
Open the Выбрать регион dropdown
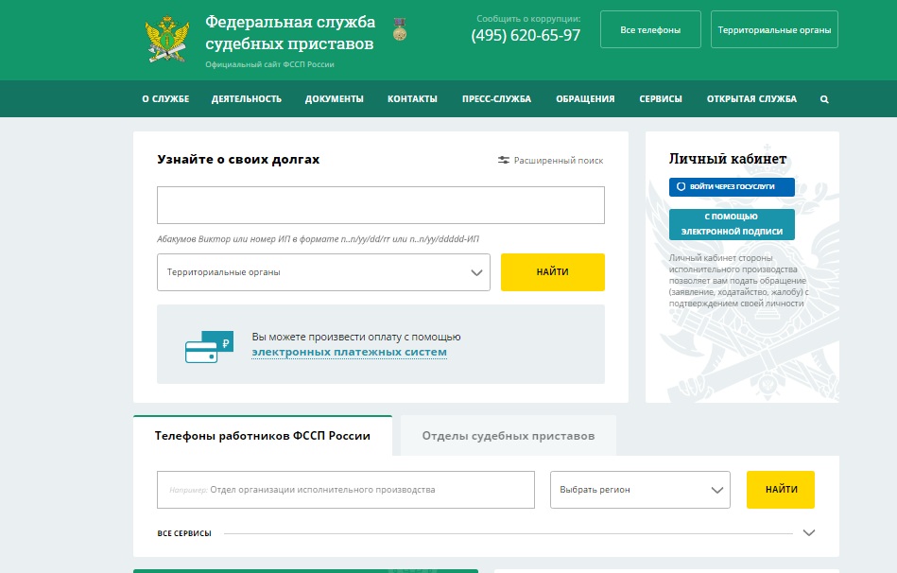pyautogui.click(x=640, y=490)
